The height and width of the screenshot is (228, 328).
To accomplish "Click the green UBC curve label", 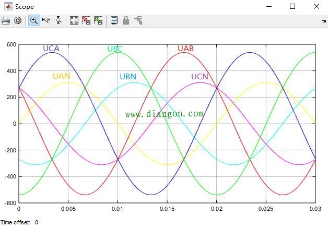I will coord(115,49).
